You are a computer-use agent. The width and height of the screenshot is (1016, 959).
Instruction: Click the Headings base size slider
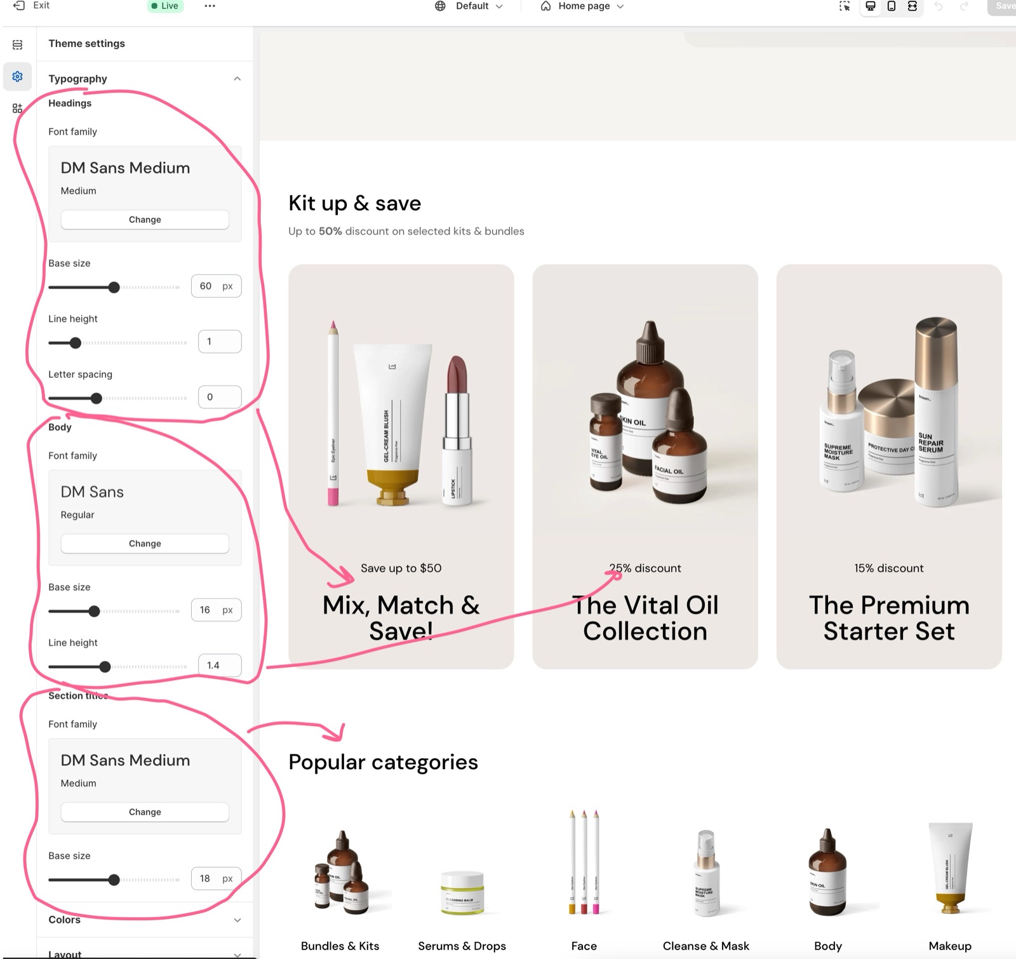pos(114,287)
